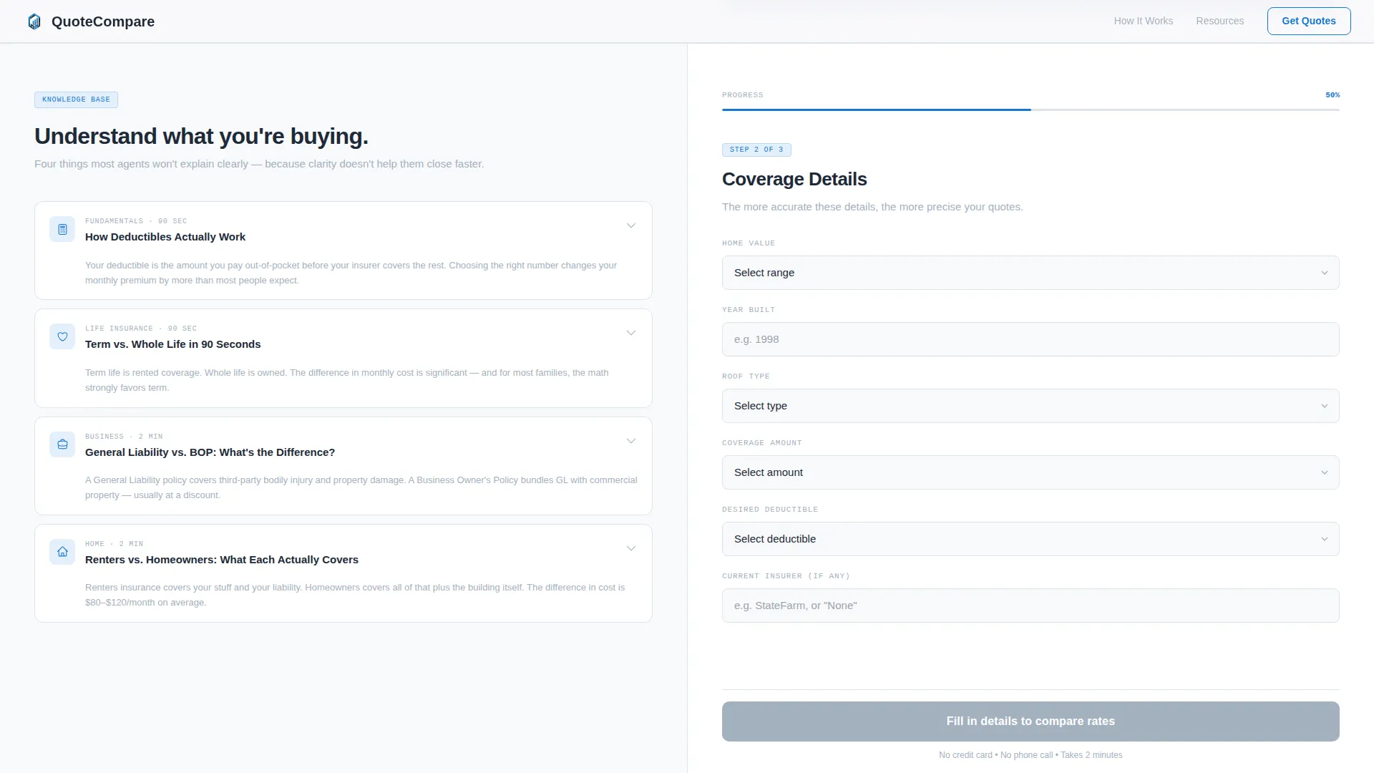
Task: Click the house icon on Renters vs. Homeowners card
Action: click(x=62, y=552)
